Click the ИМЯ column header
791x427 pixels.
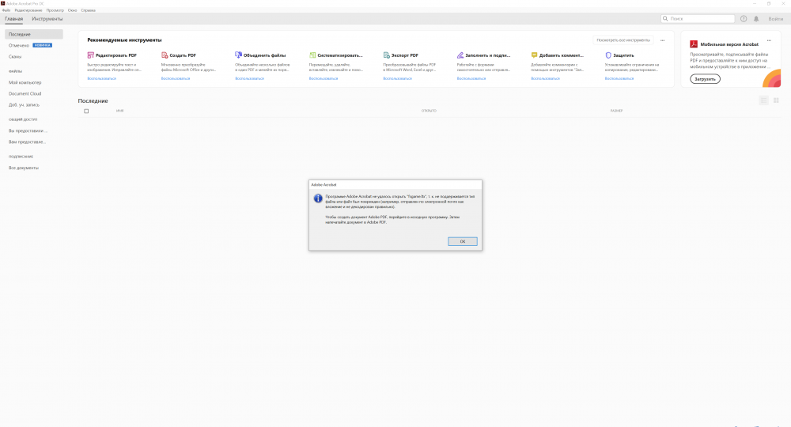119,111
